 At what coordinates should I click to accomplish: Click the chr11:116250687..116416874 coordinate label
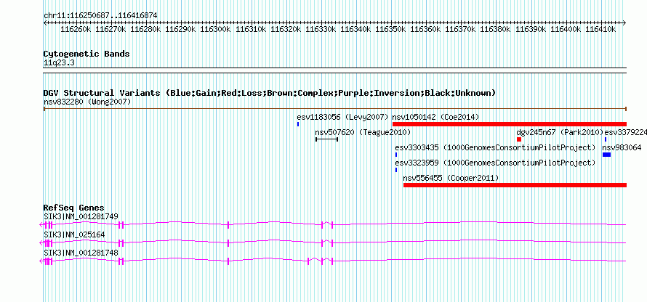pos(100,16)
